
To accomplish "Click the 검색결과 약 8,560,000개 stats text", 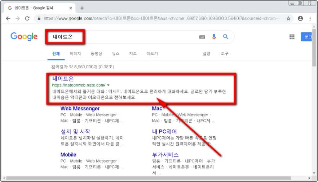I will pos(83,67).
